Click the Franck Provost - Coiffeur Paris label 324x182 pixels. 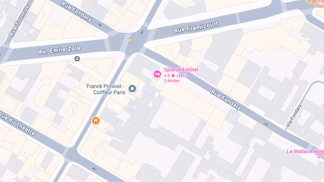coord(106,89)
